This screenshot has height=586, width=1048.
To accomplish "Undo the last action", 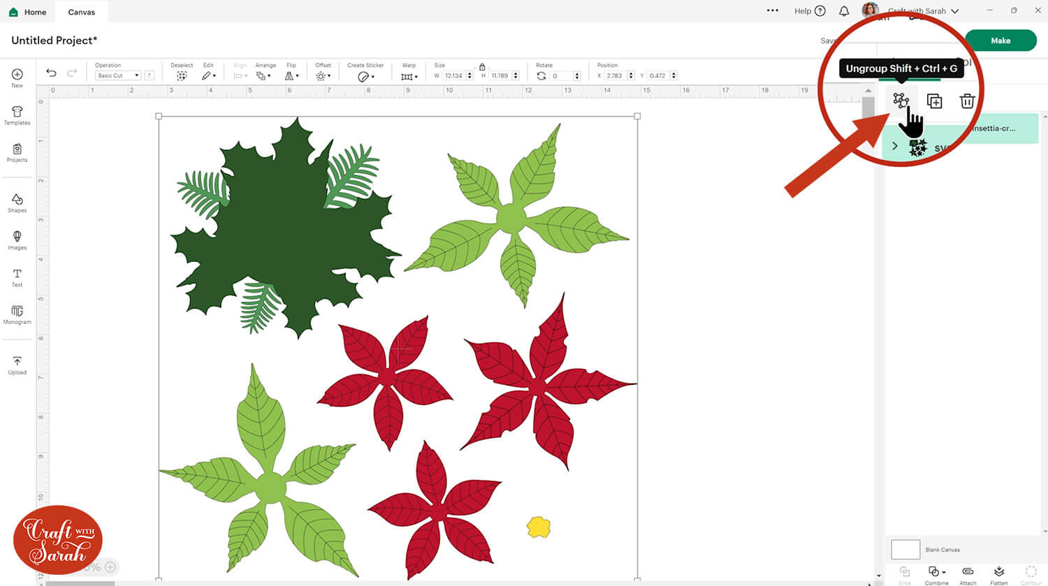I will point(51,73).
